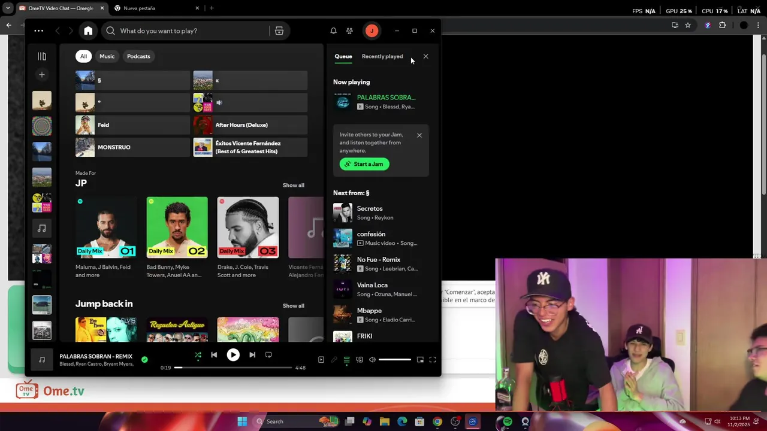767x431 pixels.
Task: Go to Spotify Home
Action: pyautogui.click(x=88, y=31)
